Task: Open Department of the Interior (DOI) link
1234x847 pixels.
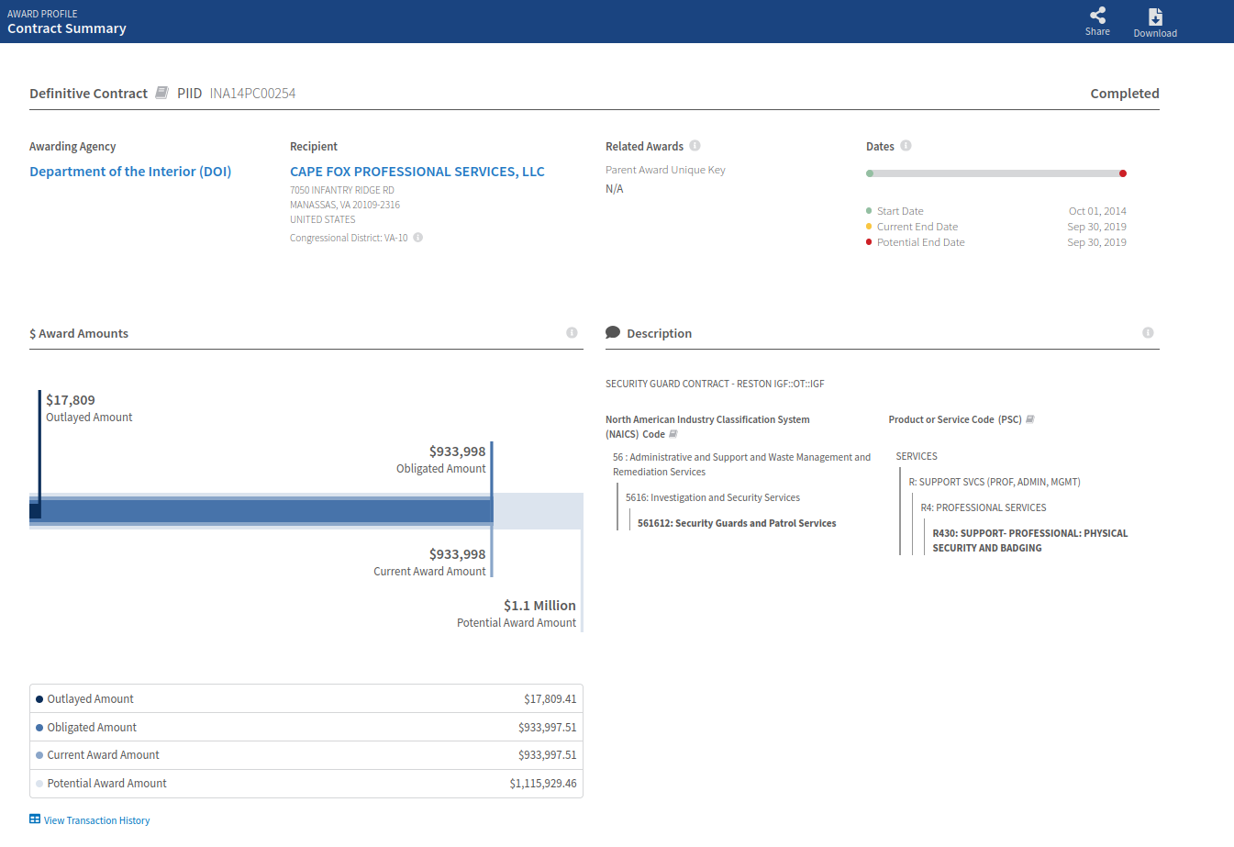Action: (130, 172)
